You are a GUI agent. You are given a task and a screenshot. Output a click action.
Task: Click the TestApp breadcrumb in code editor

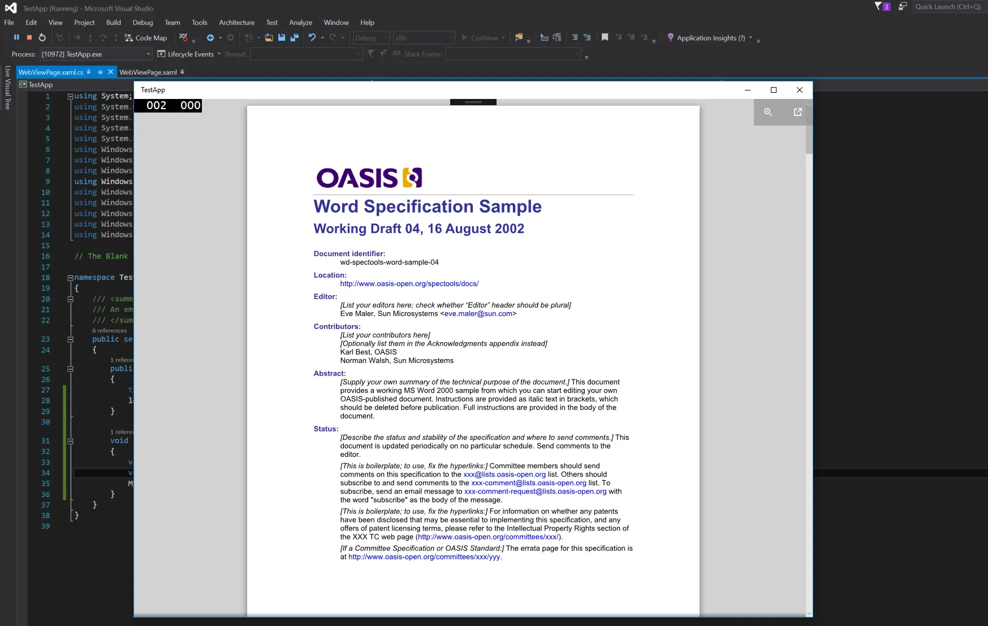(40, 85)
